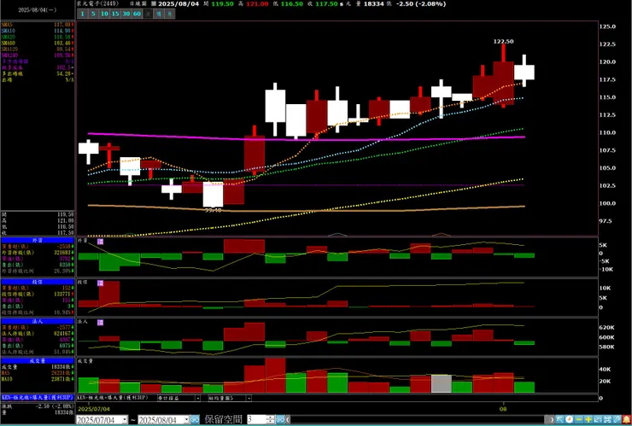Select the pen drawing tool icon
This screenshot has height=426, width=632.
point(616,419)
